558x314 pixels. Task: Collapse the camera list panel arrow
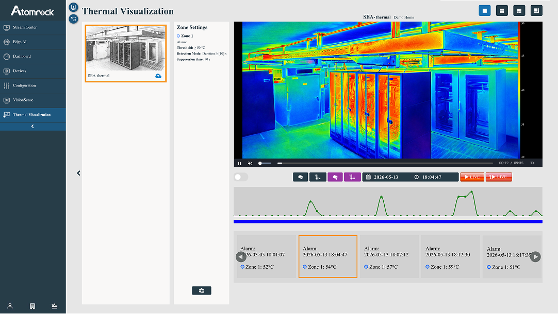pyautogui.click(x=79, y=173)
